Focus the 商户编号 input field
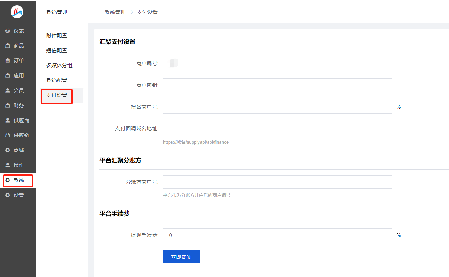The width and height of the screenshot is (449, 277). pyautogui.click(x=277, y=63)
